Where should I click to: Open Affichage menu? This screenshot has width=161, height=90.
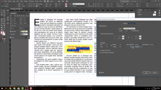click(31, 1)
